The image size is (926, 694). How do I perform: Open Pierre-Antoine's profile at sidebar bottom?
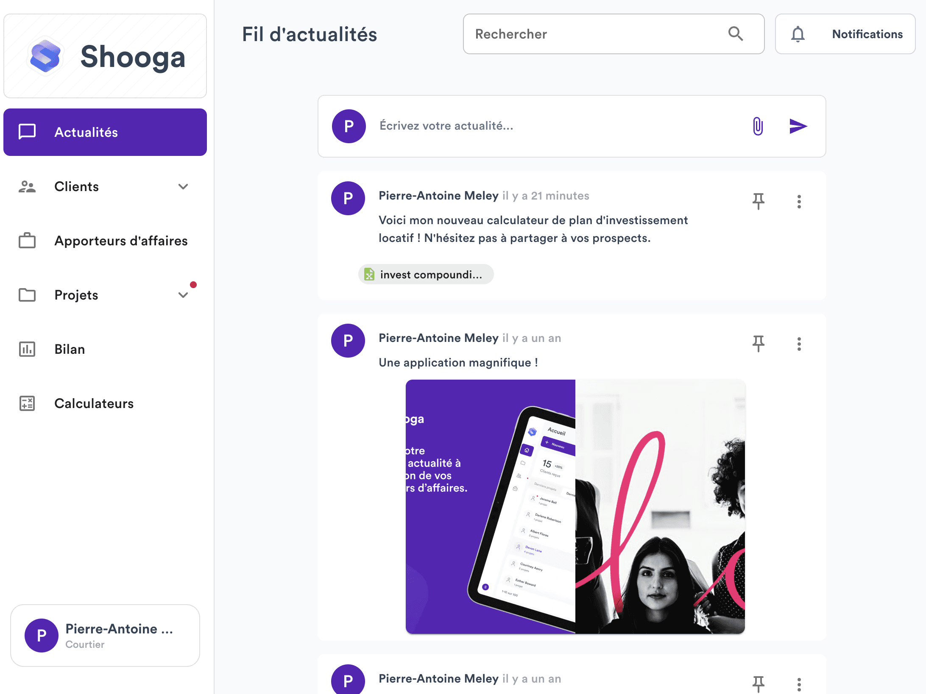pos(105,635)
